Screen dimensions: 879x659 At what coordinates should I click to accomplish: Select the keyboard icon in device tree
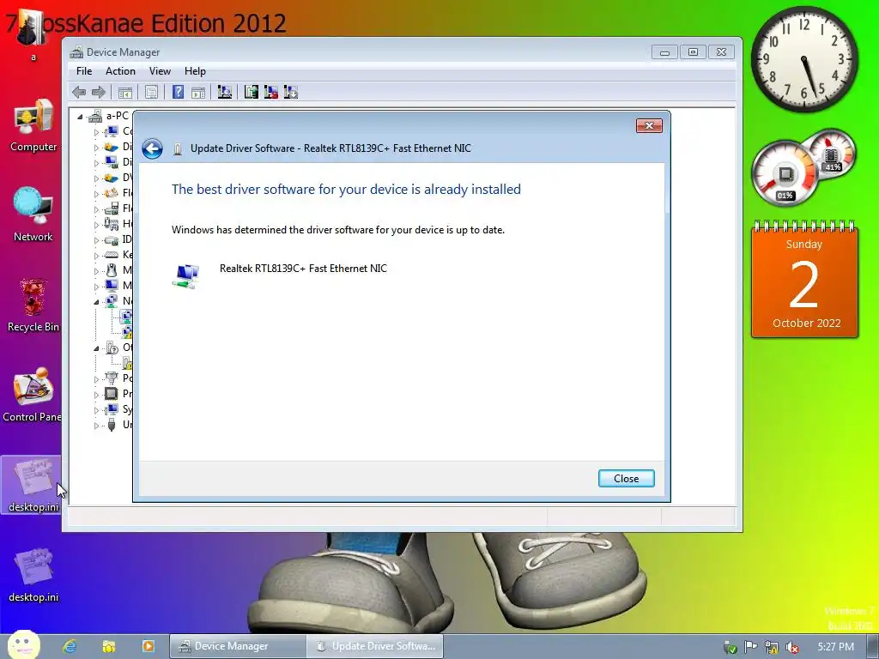[x=112, y=255]
